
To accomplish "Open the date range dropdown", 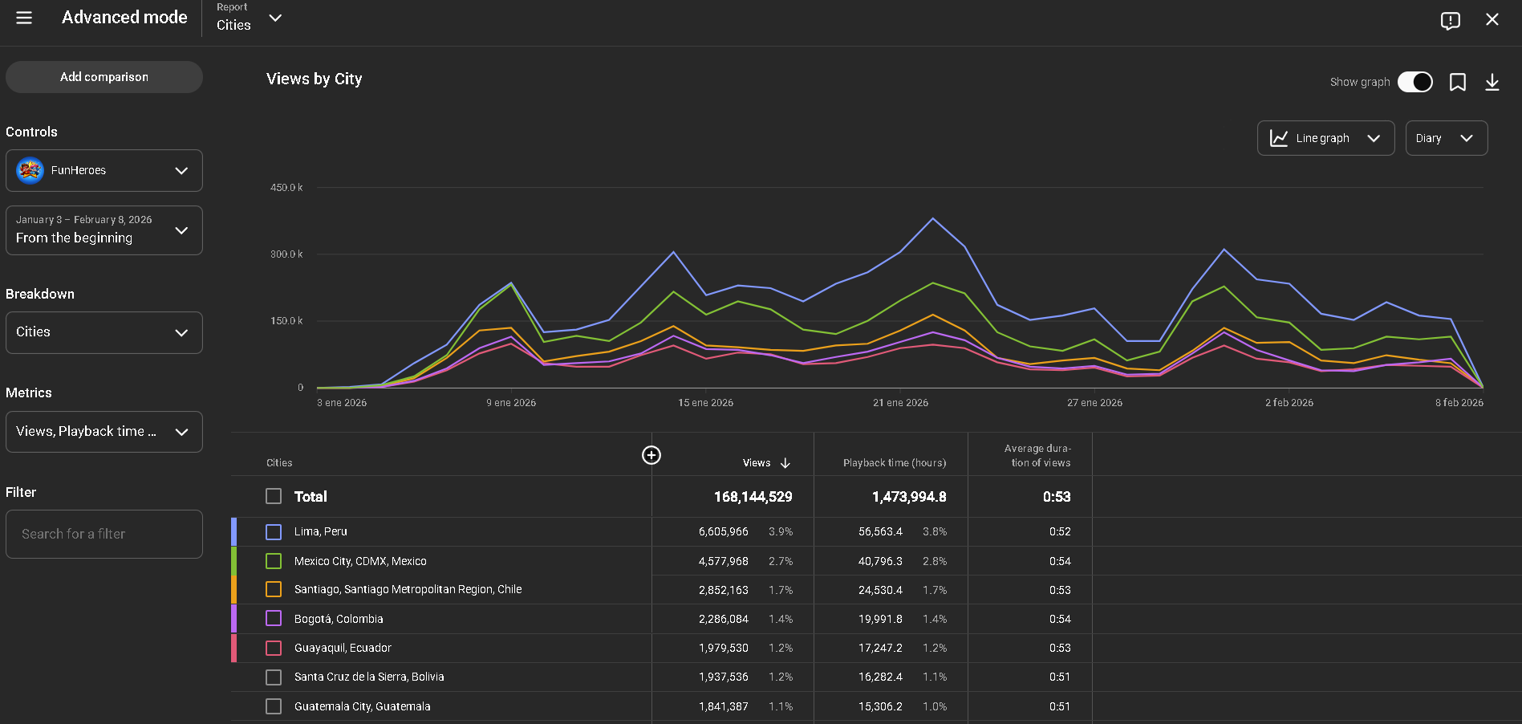I will coord(103,230).
